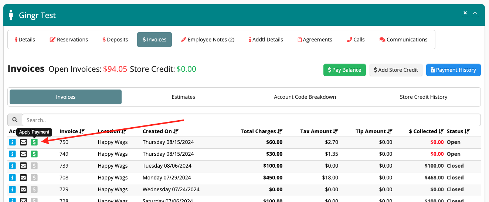Click invoice number 749

(64, 154)
